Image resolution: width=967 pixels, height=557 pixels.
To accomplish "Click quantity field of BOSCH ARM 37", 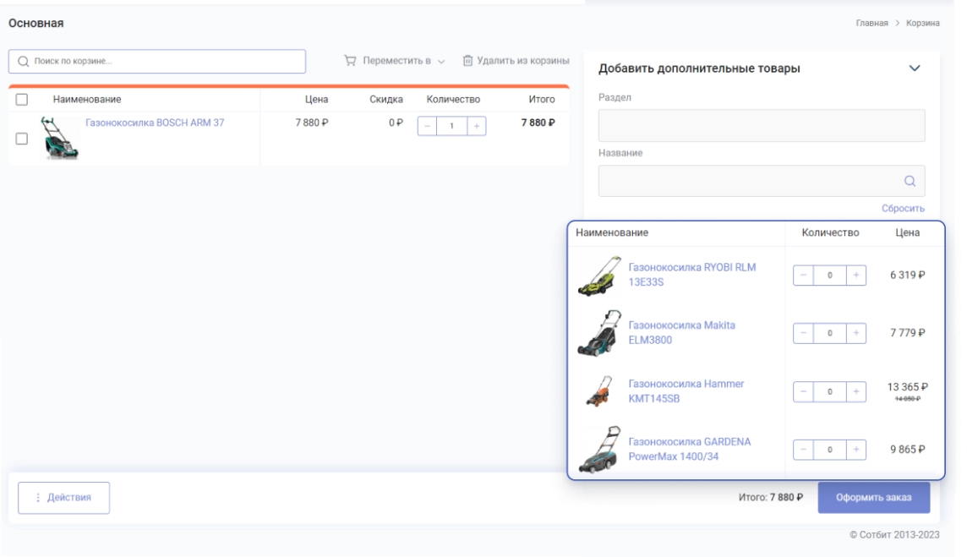I will tap(451, 126).
